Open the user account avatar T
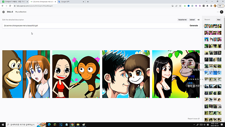This screenshot has width=225, height=127. (222, 12)
